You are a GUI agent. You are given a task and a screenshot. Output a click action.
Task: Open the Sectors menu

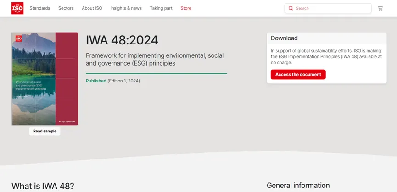click(x=66, y=8)
